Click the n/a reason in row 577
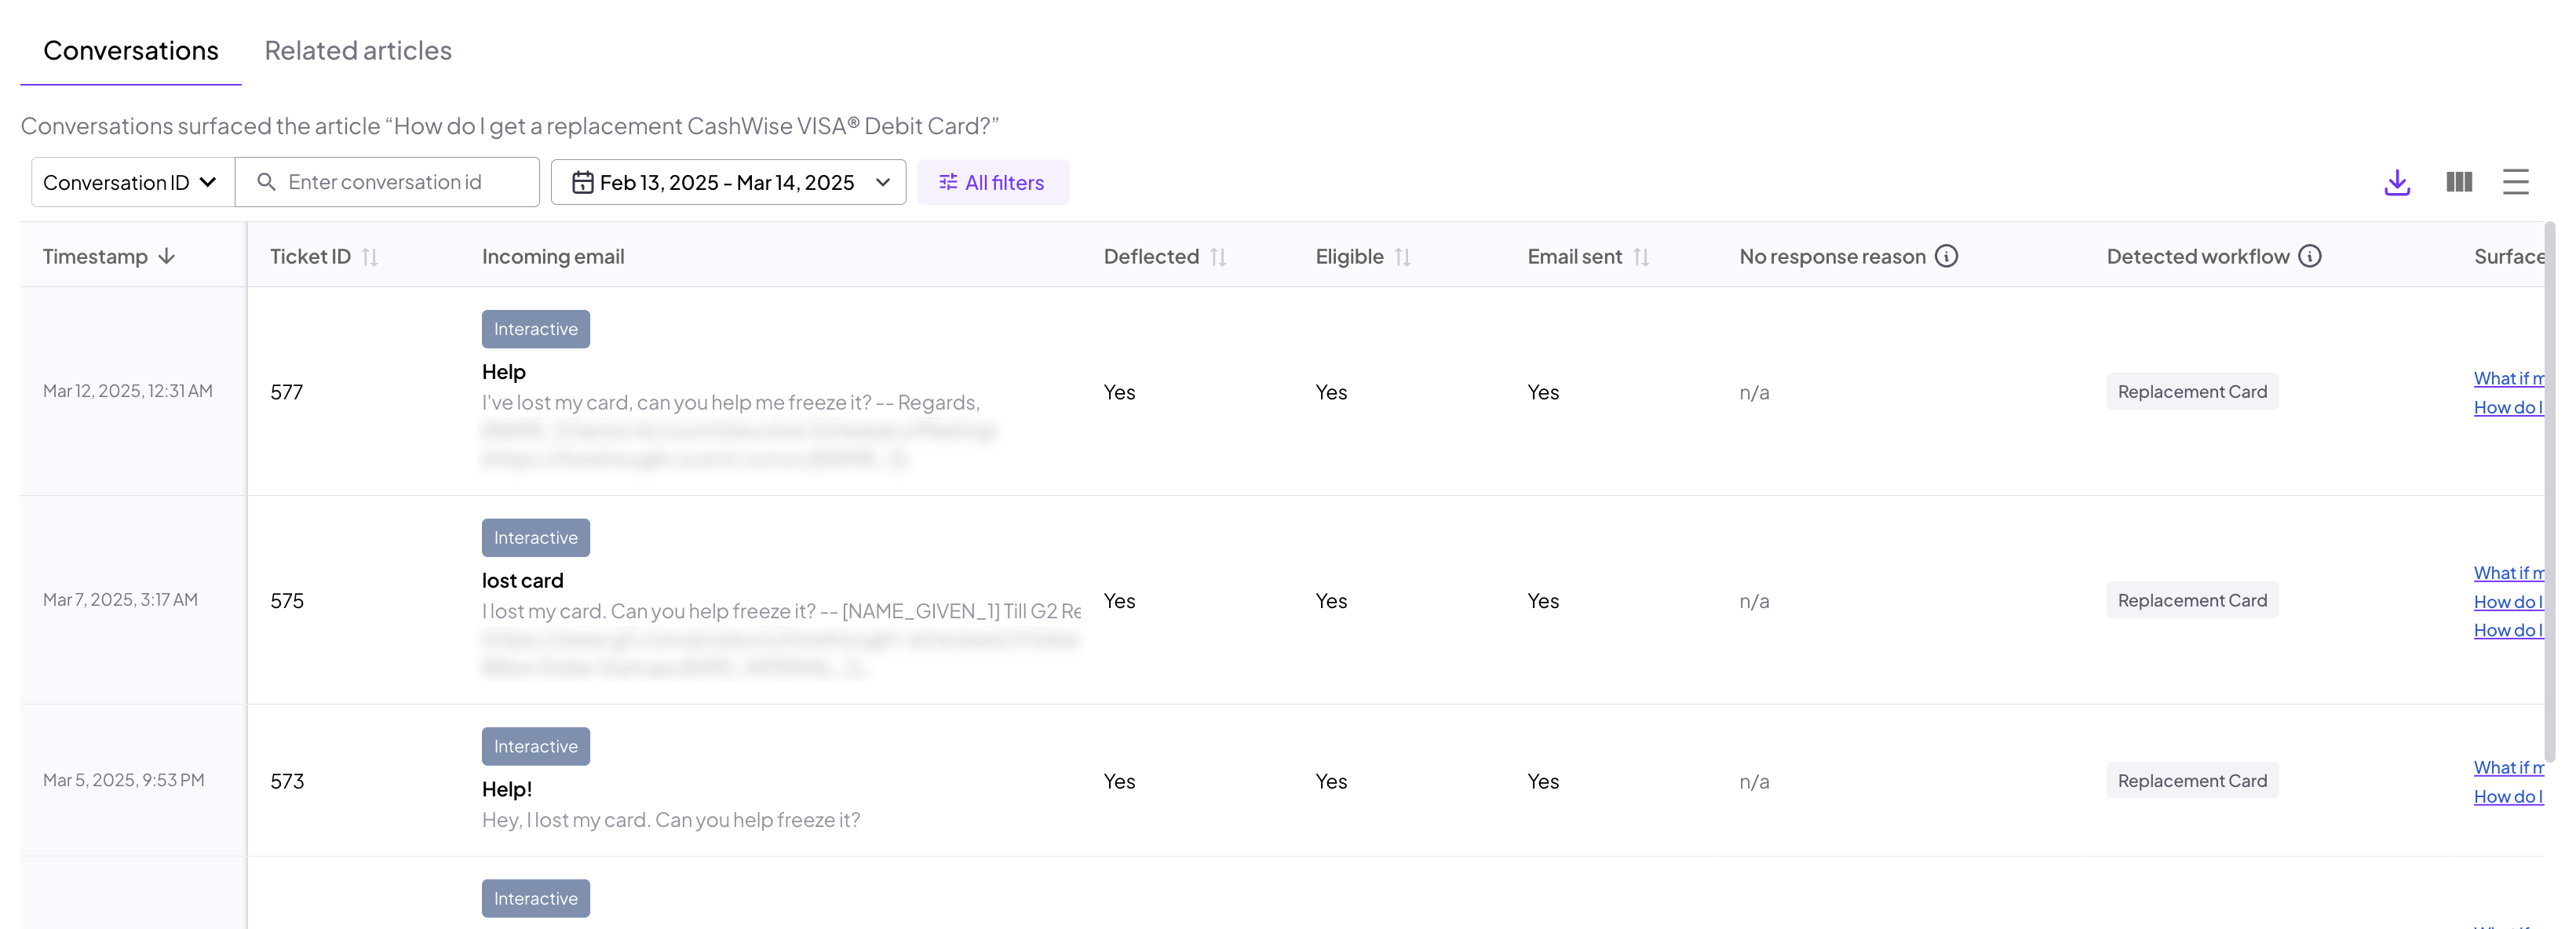Viewport: 2576px width, 929px height. point(1754,392)
